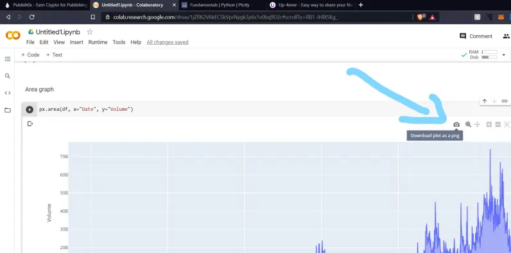Open the Runtime menu

tap(98, 42)
